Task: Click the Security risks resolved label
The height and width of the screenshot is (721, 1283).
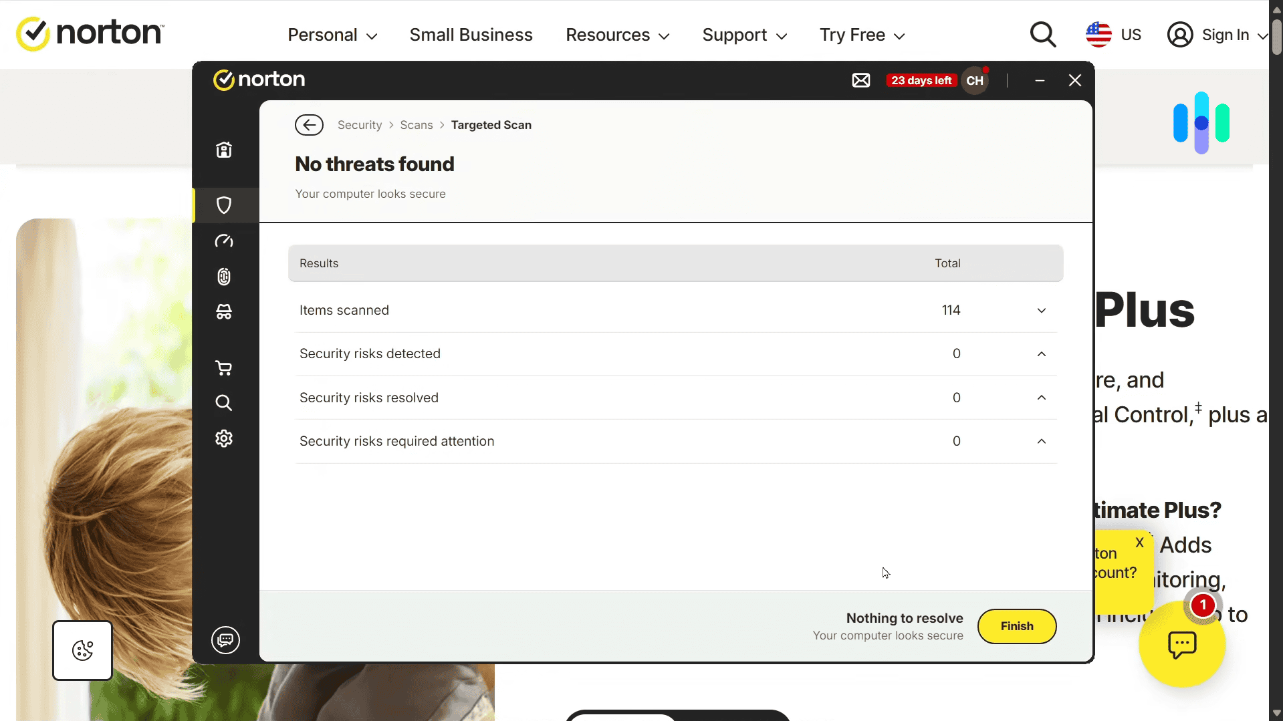Action: tap(369, 398)
